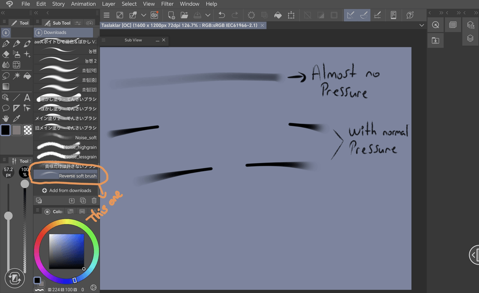Screen dimensions: 479x293
Task: Expand color panel arrow beside HSV values
Action: coord(93,288)
